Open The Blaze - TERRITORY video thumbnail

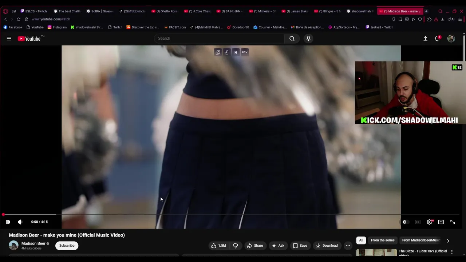click(x=376, y=253)
